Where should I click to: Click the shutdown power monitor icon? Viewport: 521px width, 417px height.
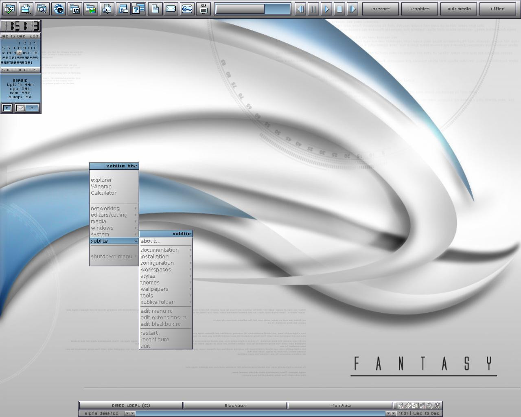coord(204,9)
